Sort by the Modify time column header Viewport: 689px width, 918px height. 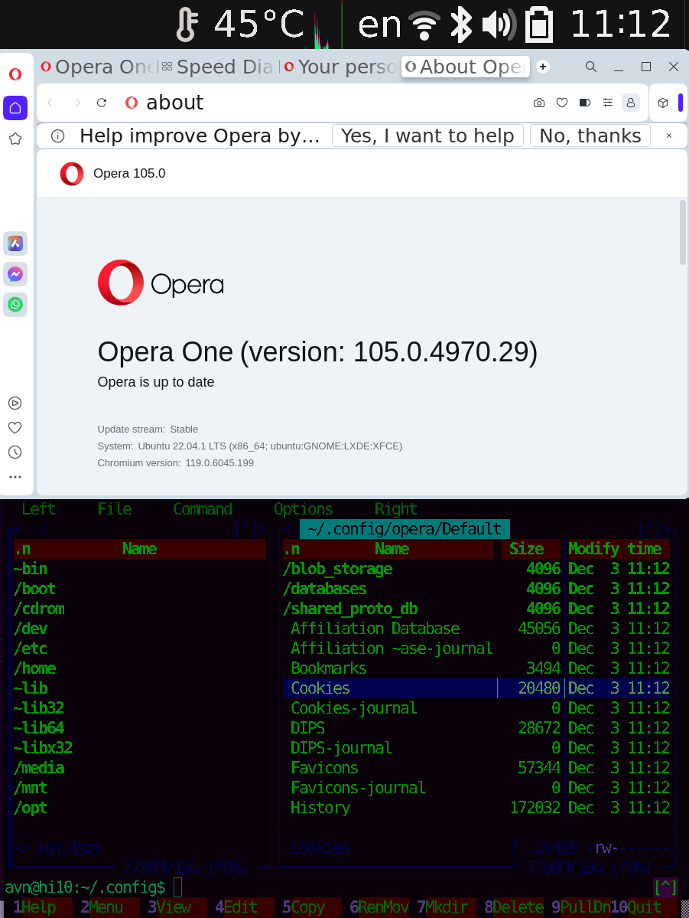[615, 548]
